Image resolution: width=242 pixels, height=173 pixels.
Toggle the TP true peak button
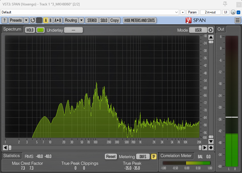(154, 156)
